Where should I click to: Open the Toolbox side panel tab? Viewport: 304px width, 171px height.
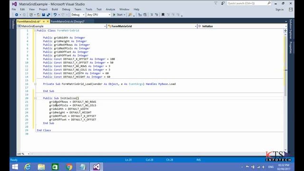tap(13, 24)
